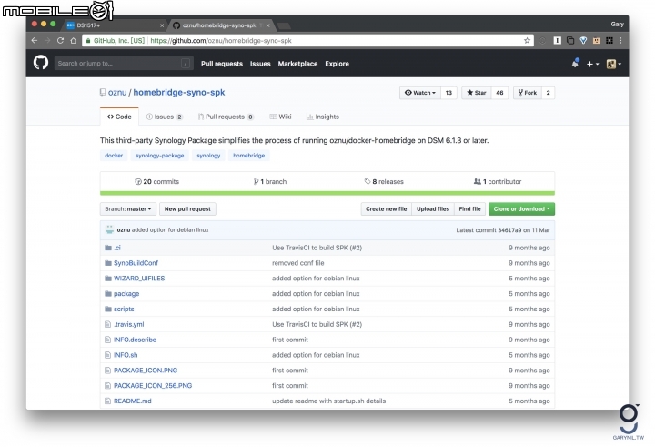Click the browser address bar URL

221,41
